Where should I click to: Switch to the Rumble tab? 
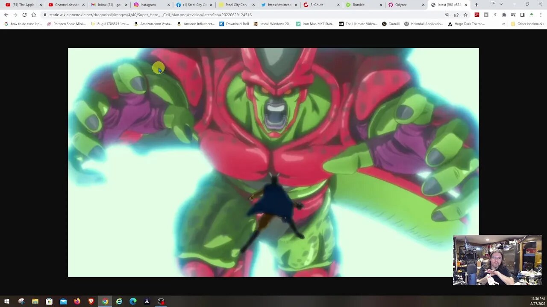(x=364, y=5)
